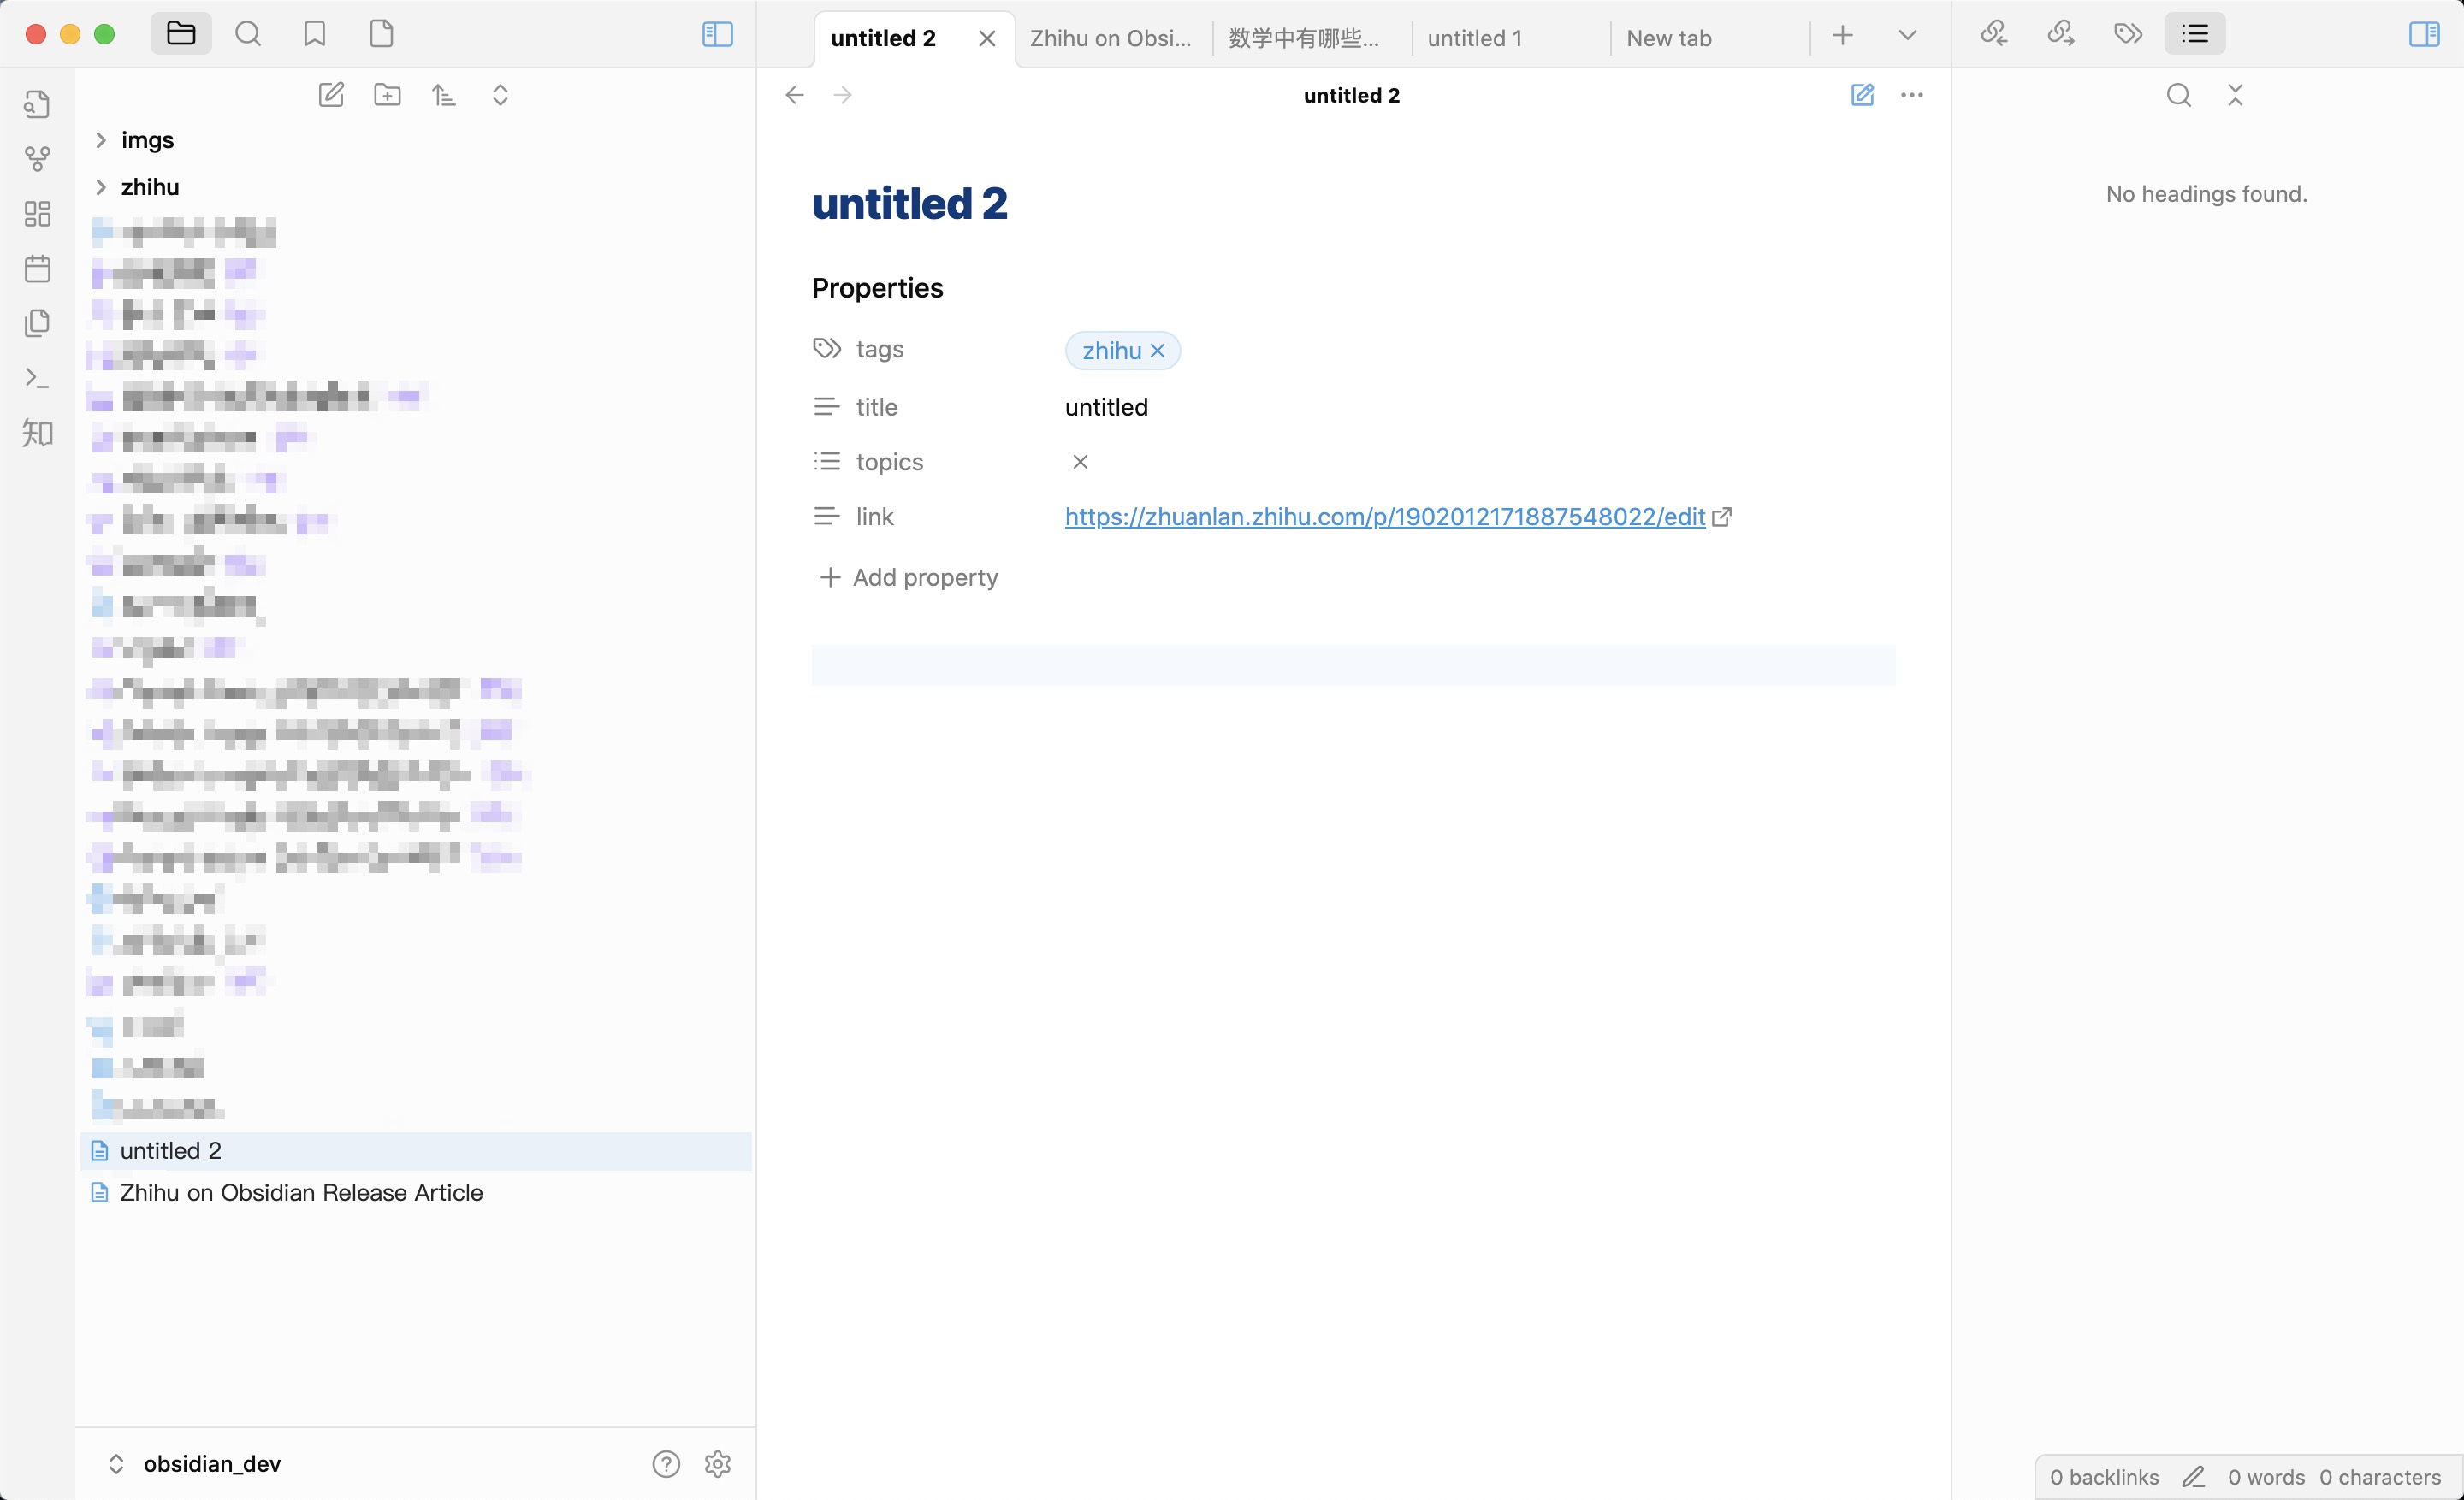
Task: Expand the imgs folder
Action: click(101, 140)
